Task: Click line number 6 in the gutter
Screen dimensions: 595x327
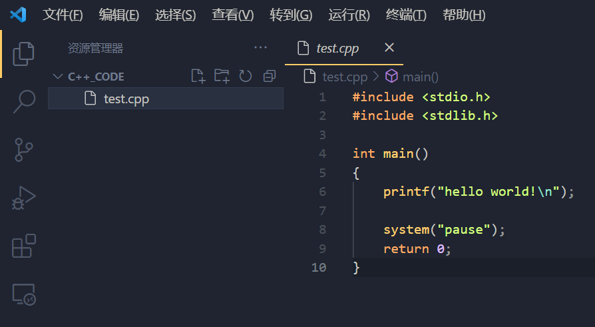Action: [323, 191]
